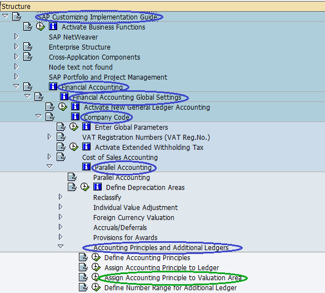Viewport: 325px width, 293px height.
Task: Execute clock icon for Define Number Range for Additional Ledger
Action: pyautogui.click(x=96, y=287)
